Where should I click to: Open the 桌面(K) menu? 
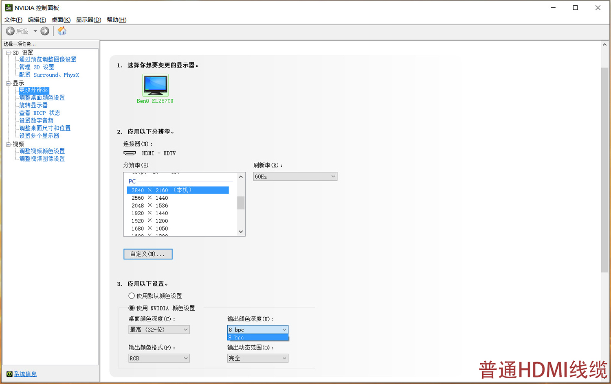(61, 20)
